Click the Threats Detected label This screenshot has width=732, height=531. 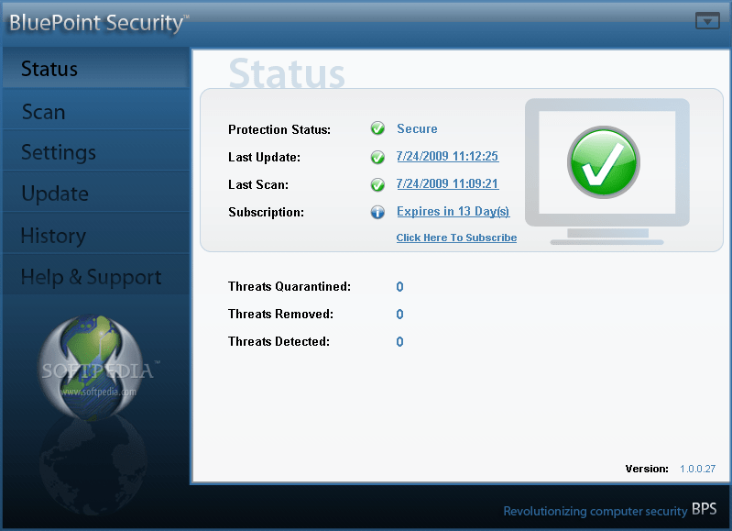[279, 342]
